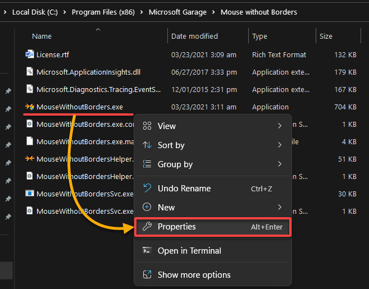Toggle sort direction arrow above Name column
The width and height of the screenshot is (369, 289).
coord(98,29)
